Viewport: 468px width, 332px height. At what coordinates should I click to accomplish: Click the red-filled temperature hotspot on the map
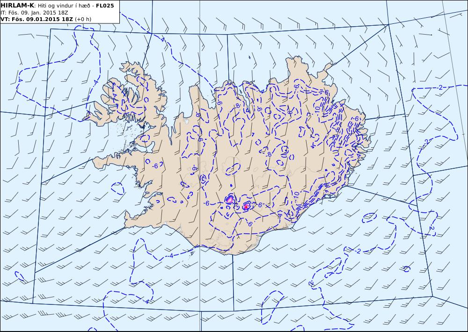[246, 206]
